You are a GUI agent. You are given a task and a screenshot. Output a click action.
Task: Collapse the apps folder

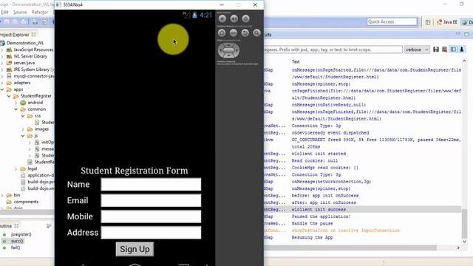(2, 89)
